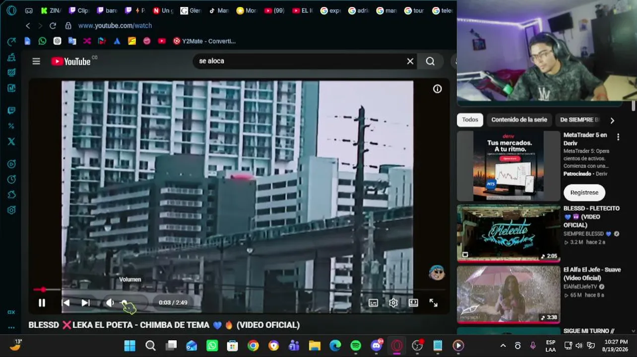The image size is (637, 357).
Task: Open the video info card icon
Action: coord(437,89)
